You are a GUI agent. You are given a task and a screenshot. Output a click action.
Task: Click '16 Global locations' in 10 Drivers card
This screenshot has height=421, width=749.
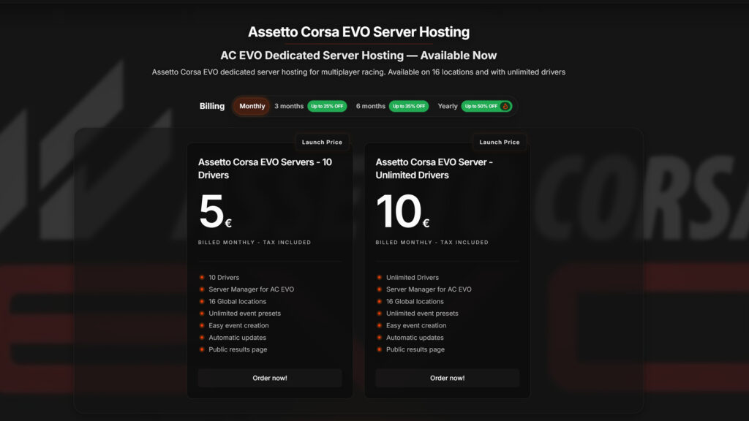pos(238,301)
